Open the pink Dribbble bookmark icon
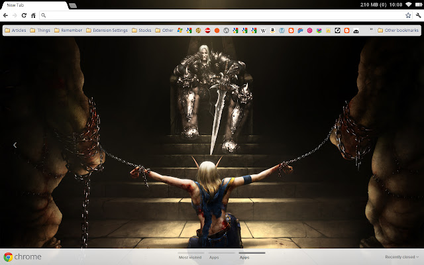 [x=309, y=30]
